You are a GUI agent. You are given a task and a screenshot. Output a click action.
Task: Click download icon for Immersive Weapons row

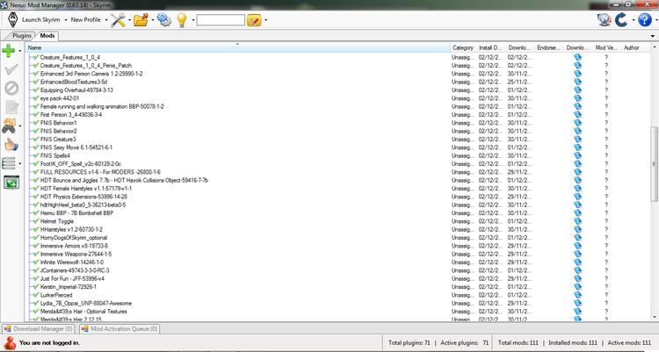pos(577,254)
